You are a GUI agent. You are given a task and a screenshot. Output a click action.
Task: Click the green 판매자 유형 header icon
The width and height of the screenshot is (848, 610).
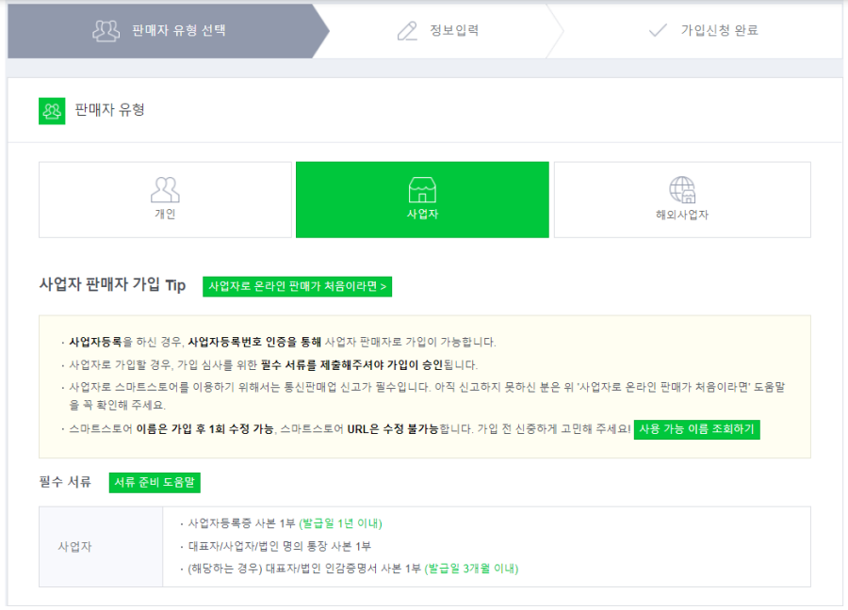click(52, 111)
